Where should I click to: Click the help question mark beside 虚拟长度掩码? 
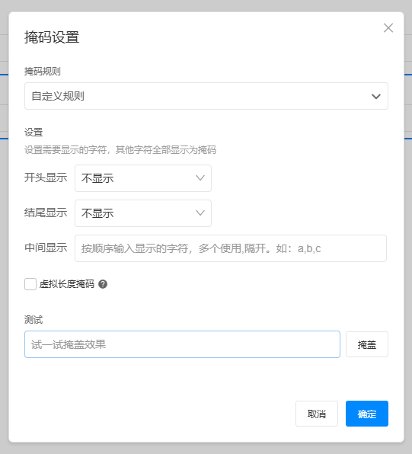(103, 284)
